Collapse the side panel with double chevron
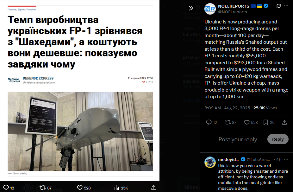This screenshot has width=293, height=192. coord(191,8)
